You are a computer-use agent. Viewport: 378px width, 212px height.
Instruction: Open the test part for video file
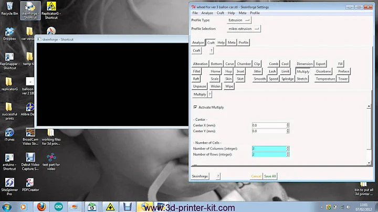(51, 162)
